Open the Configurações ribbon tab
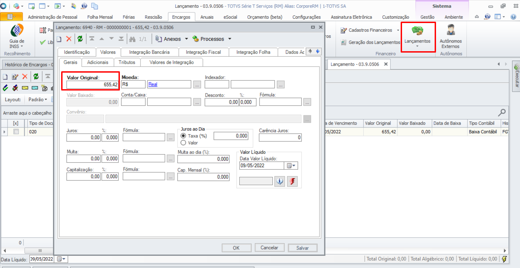Screen dimensions: 520x268 [307, 17]
